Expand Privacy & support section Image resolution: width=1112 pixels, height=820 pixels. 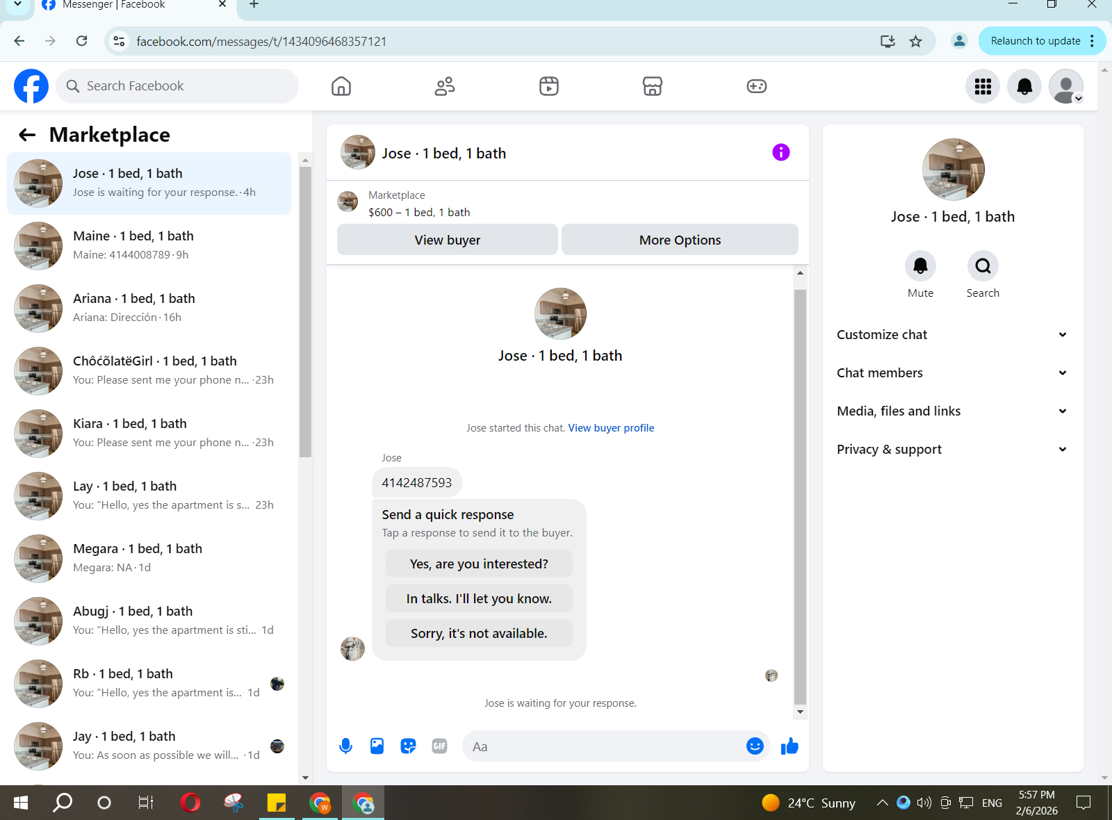click(x=952, y=450)
